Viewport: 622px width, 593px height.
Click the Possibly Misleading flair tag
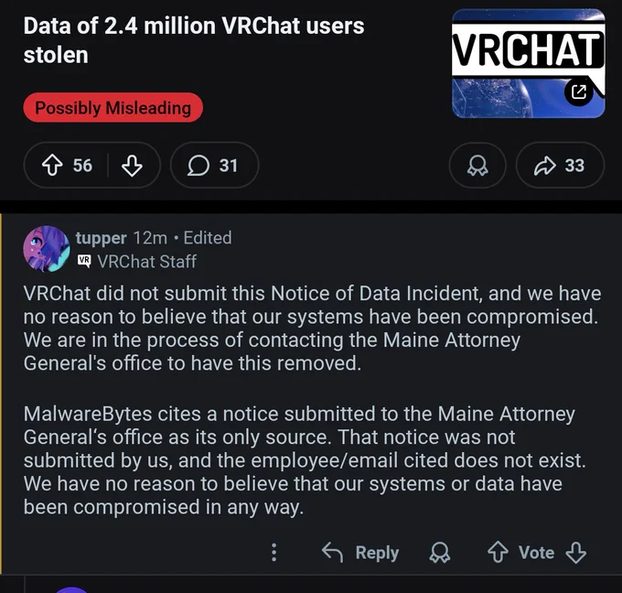(113, 108)
